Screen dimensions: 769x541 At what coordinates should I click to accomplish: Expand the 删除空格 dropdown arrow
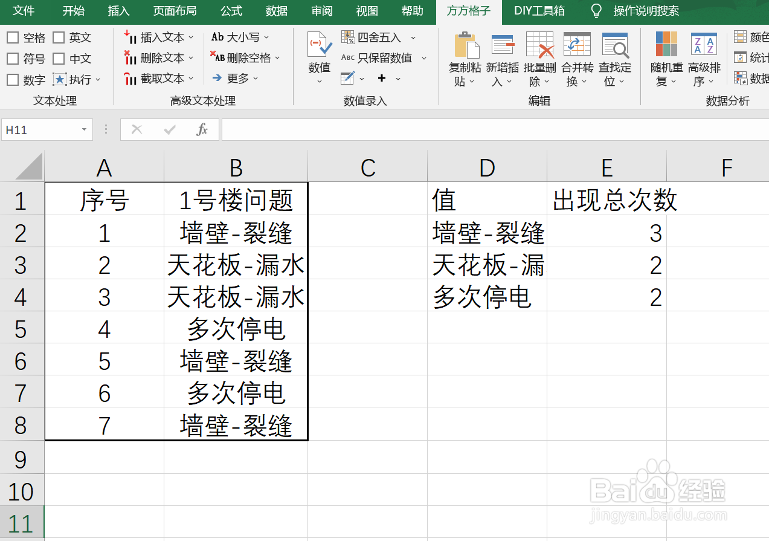point(277,58)
